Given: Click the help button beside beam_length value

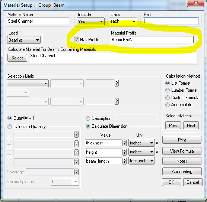Looking at the screenshot, I should point(124,161).
